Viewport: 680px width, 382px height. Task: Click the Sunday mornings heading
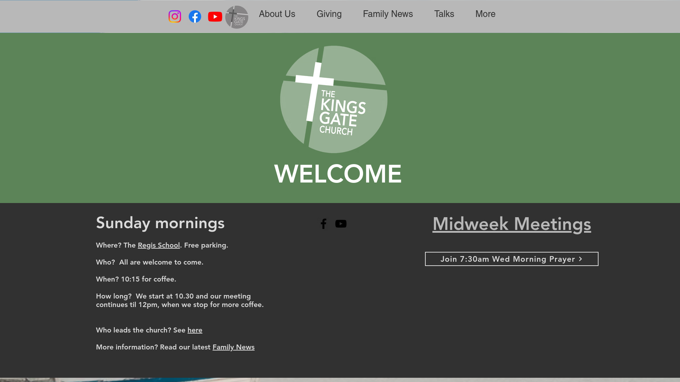click(x=160, y=223)
